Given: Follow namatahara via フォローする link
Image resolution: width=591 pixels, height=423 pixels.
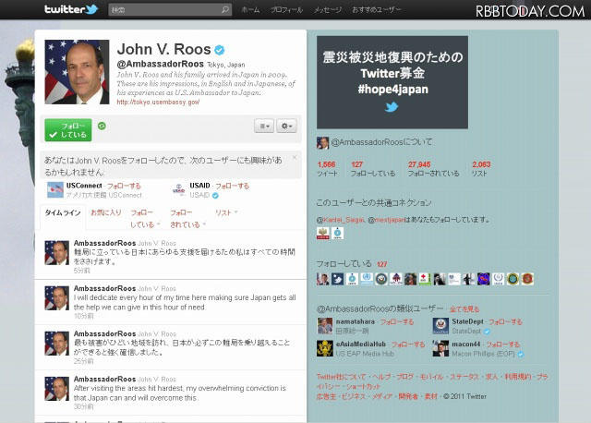Looking at the screenshot, I should pyautogui.click(x=397, y=322).
